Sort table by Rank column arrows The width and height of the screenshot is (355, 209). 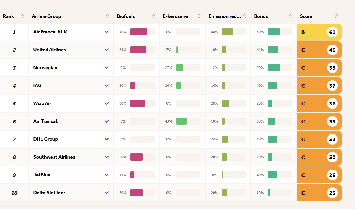click(22, 16)
